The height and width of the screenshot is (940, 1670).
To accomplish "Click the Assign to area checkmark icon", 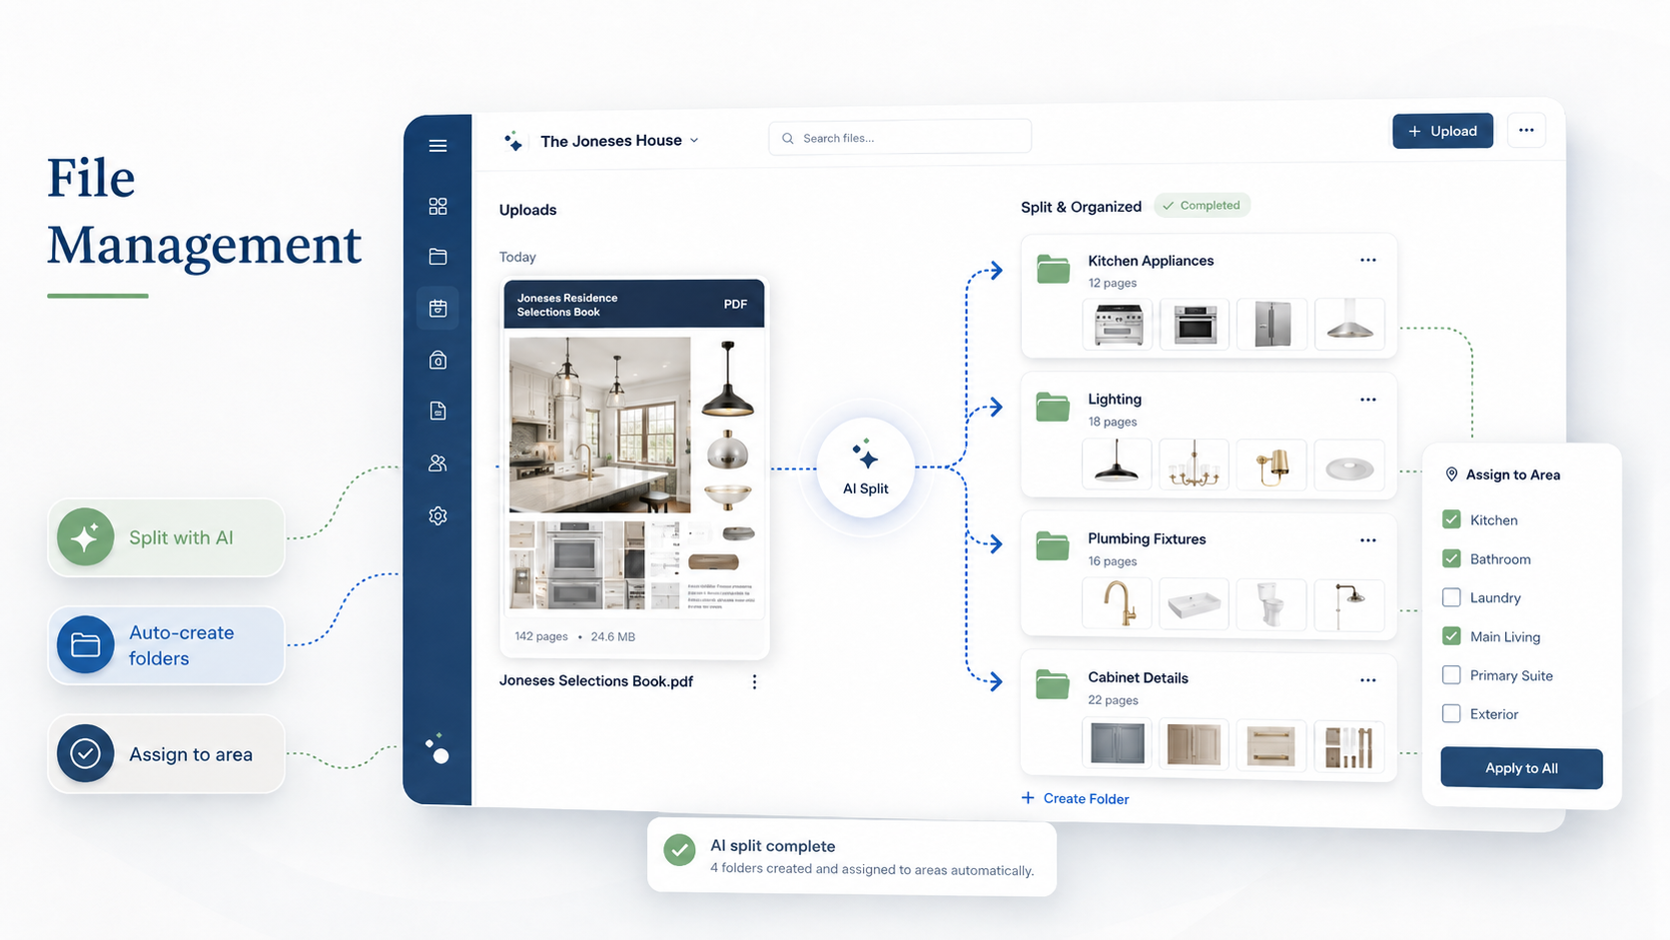I will (x=85, y=753).
